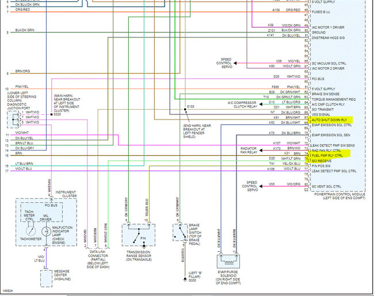Click the VSS SIGNAL label

coord(321,114)
